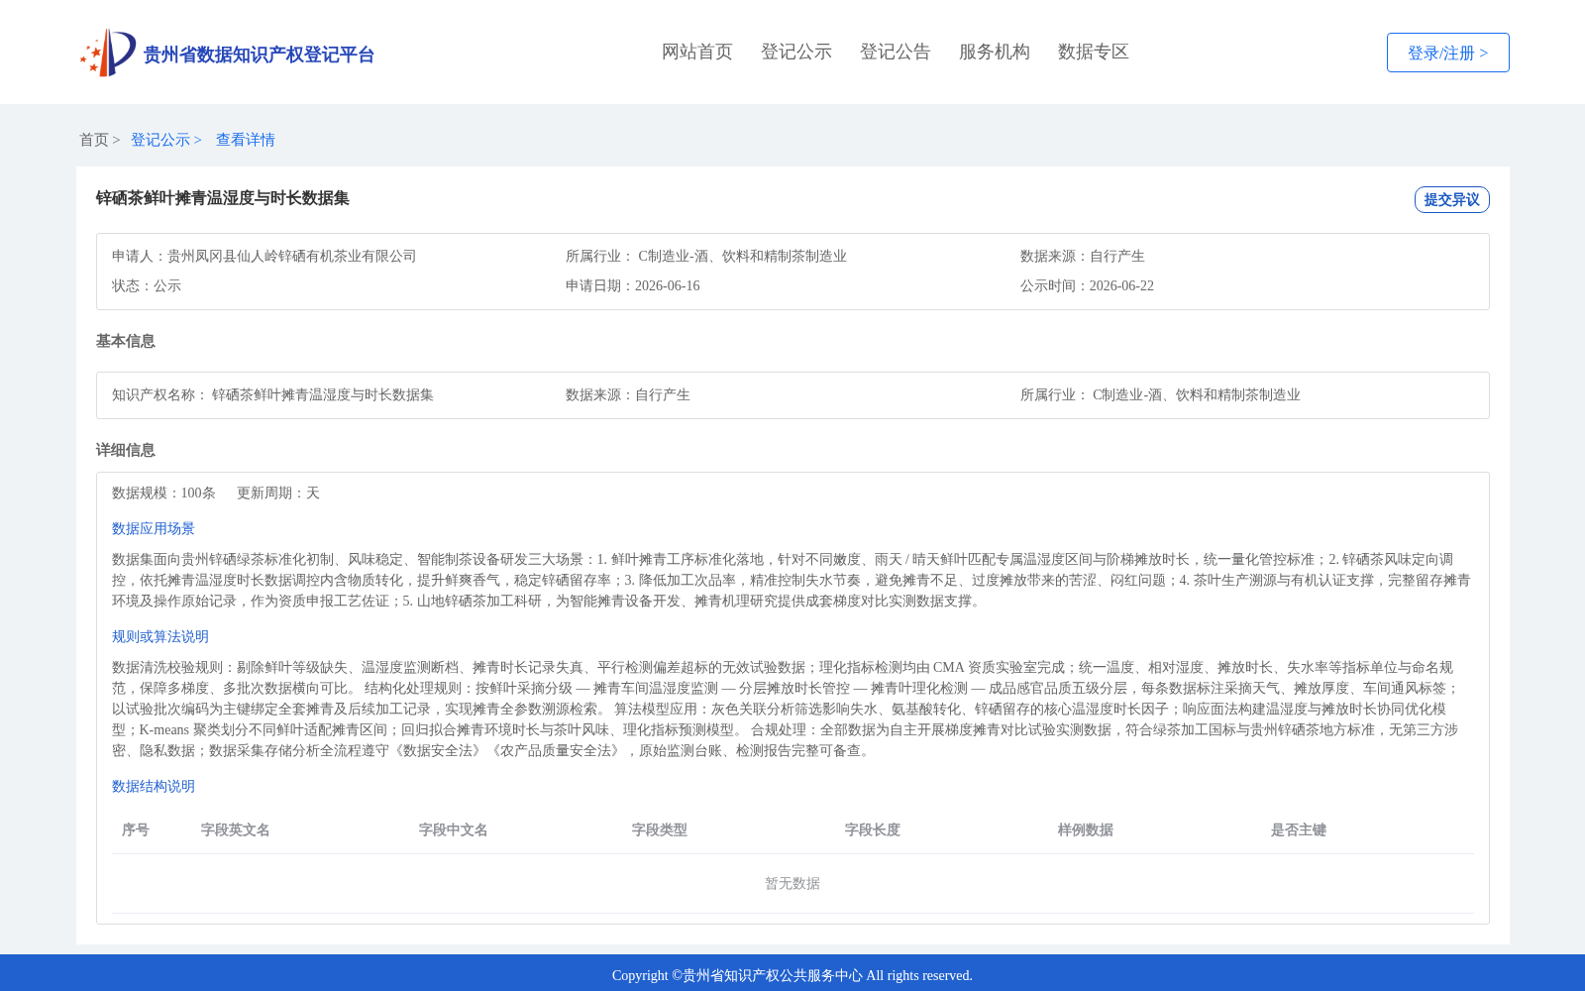Screen dimensions: 1585x991
Task: Click 公示时间：2026-06-22
Action: [x=1087, y=285]
